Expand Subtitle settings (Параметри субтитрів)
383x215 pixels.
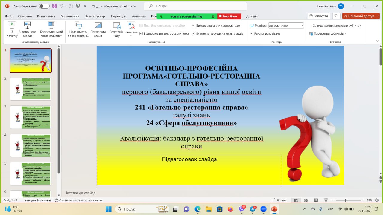[327, 33]
